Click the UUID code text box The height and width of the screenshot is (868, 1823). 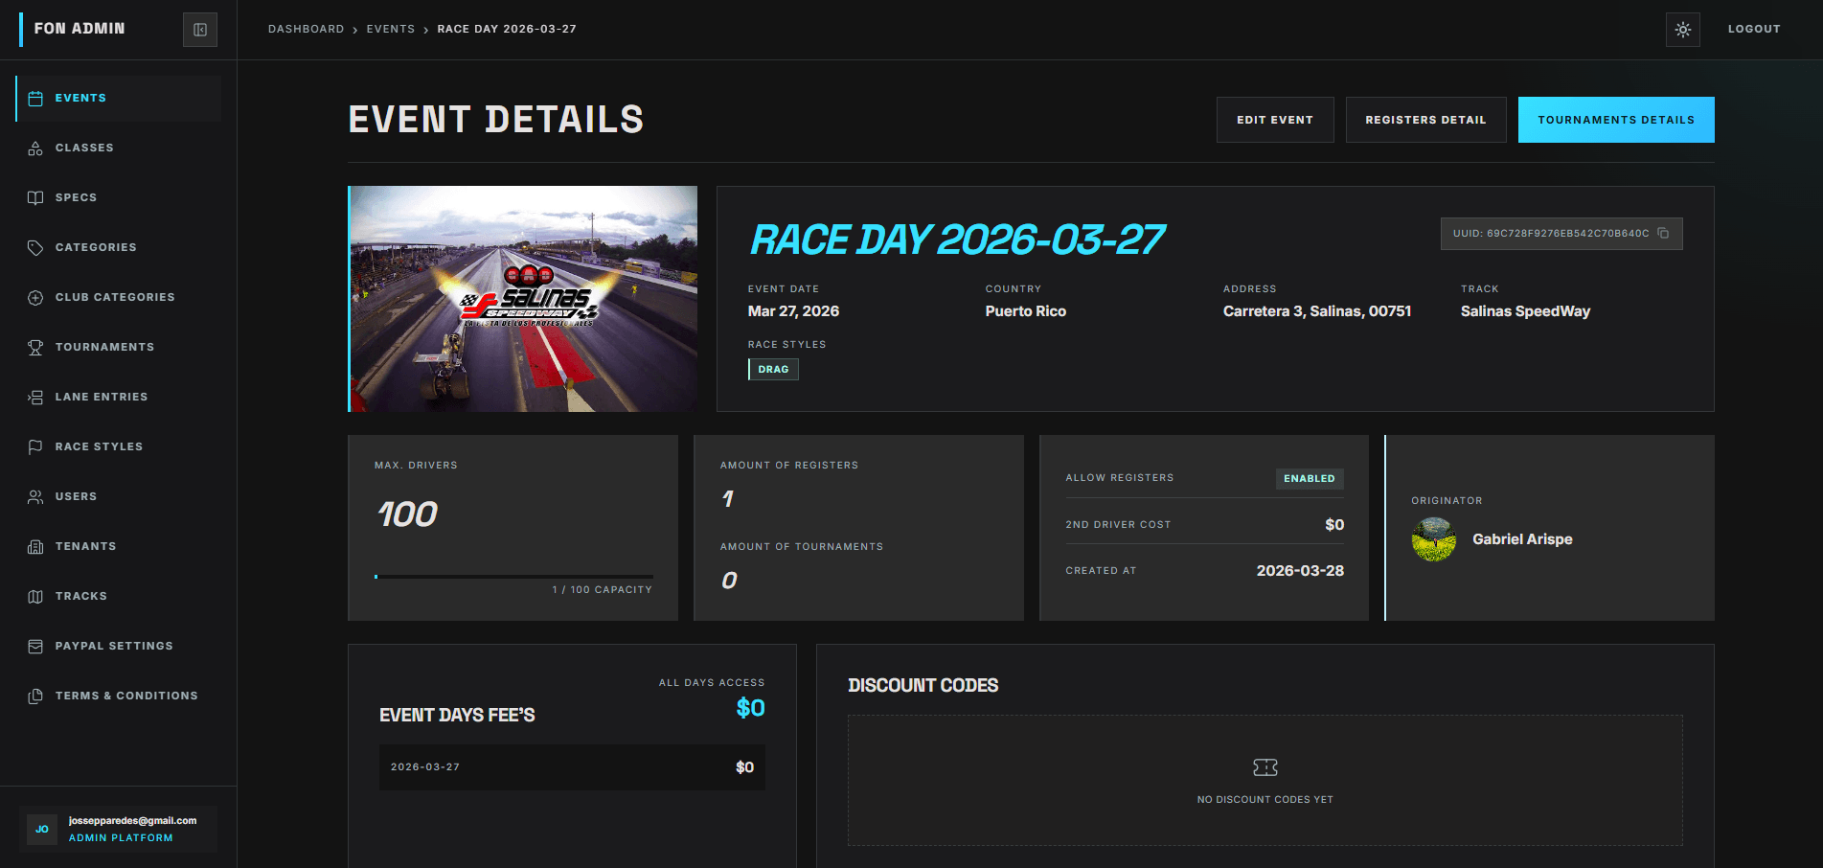[x=1561, y=234]
